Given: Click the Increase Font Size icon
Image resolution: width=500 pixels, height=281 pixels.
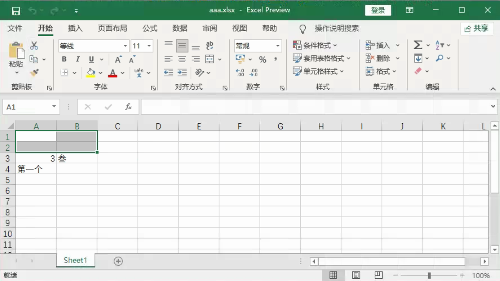Looking at the screenshot, I should point(118,59).
